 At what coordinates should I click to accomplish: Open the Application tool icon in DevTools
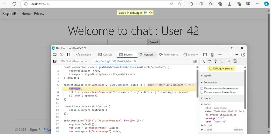(205, 55)
